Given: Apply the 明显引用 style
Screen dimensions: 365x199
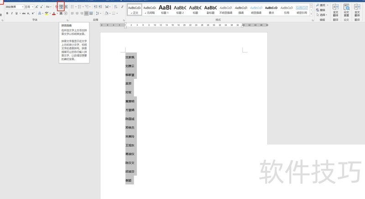Looking at the screenshot, I should tap(302, 10).
